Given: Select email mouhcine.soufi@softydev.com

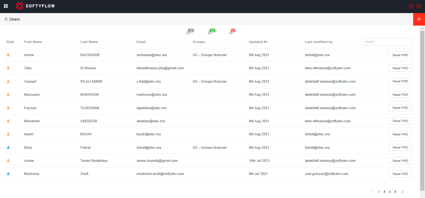Looking at the screenshot, I should tap(160, 174).
